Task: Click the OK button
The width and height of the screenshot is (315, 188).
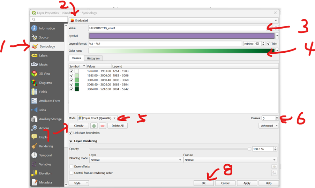Action: pyautogui.click(x=203, y=183)
